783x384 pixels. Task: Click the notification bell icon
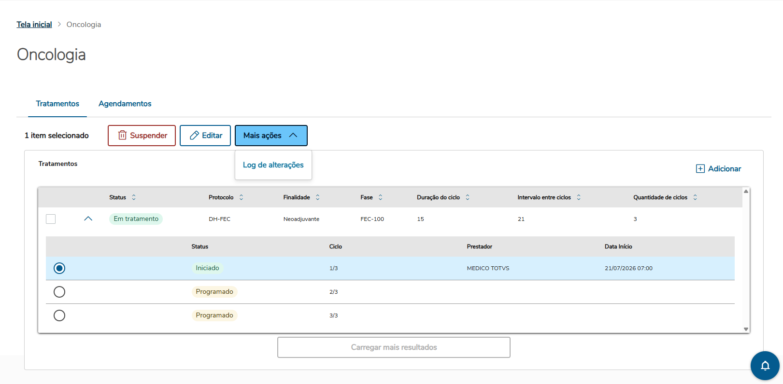[x=765, y=366]
